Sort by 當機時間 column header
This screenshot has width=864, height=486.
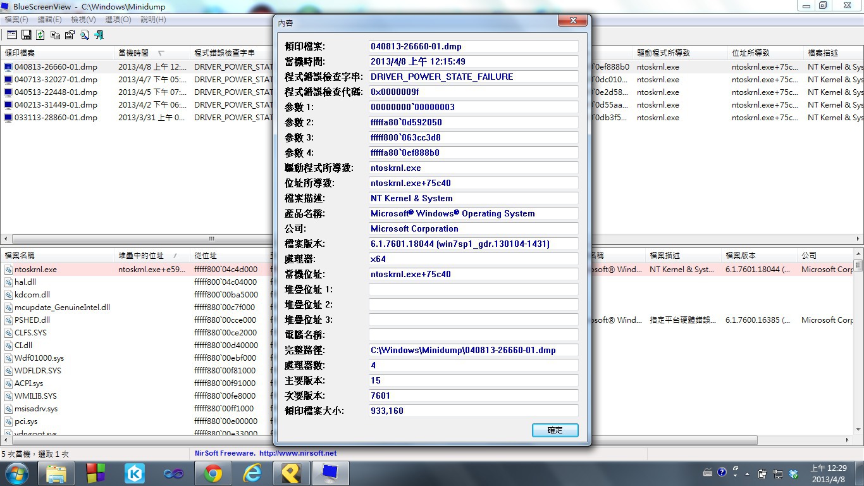[x=152, y=53]
